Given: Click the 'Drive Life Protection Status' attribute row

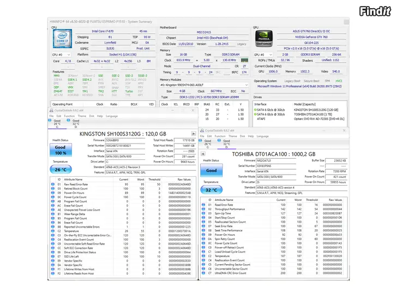Looking at the screenshot, I should (123, 252).
